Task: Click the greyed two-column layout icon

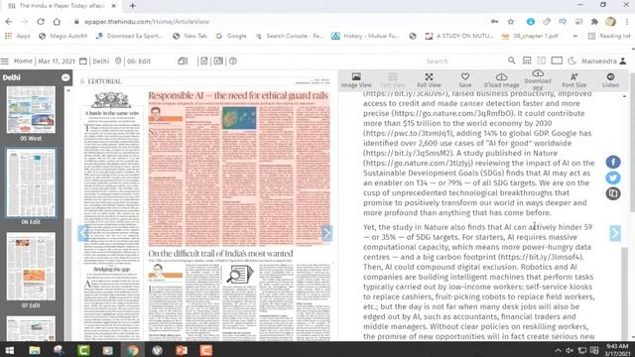Action: pos(541,60)
